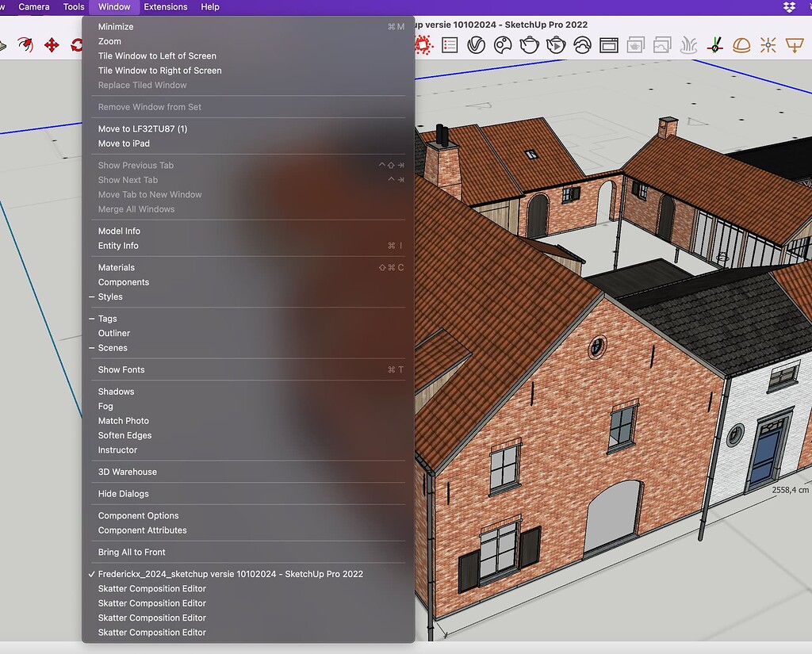Start V-Ray interactive render teapot with play

556,45
